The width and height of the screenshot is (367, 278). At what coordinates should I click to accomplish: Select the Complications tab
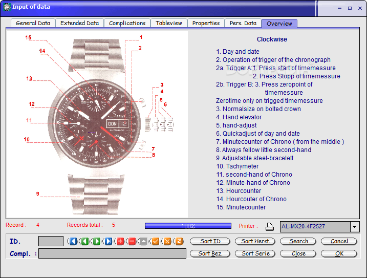coord(127,23)
